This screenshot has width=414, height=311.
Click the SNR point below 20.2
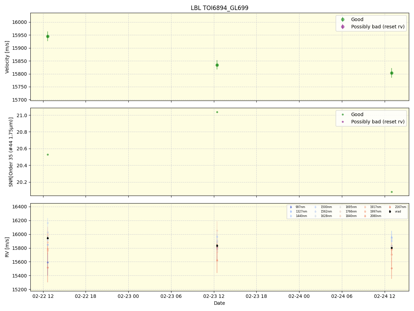click(392, 192)
